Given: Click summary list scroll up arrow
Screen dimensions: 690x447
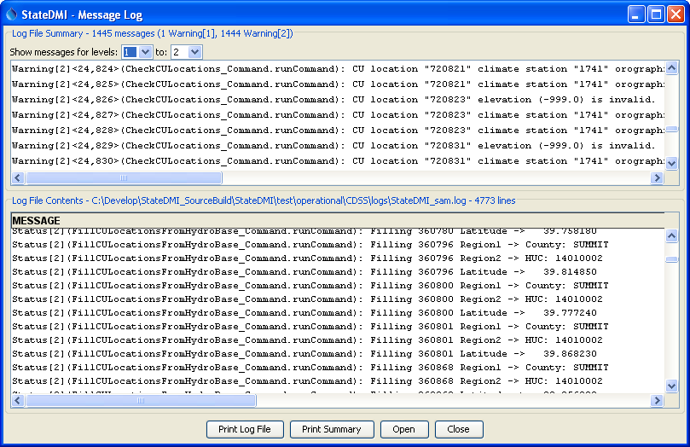Looking at the screenshot, I should (671, 67).
